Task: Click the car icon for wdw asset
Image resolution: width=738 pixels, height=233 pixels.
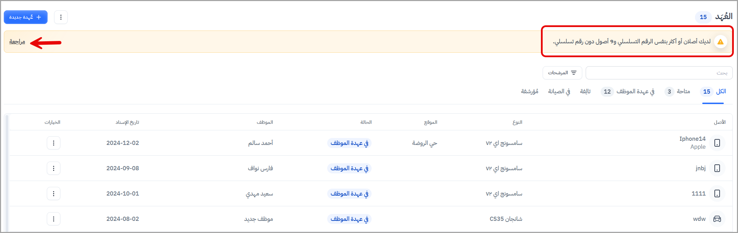Action: point(717,219)
